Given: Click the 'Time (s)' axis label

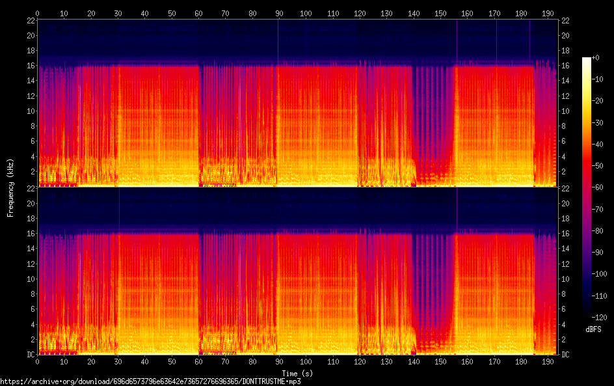Looking at the screenshot, I should [297, 373].
